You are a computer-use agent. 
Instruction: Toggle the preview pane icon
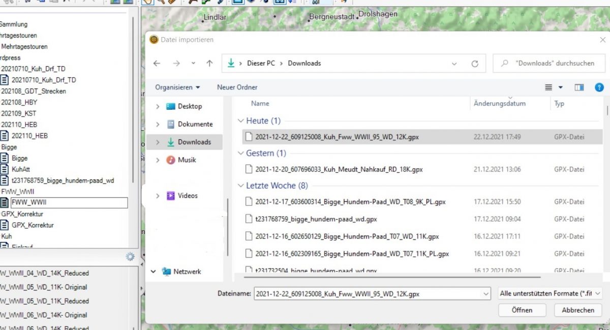point(579,87)
